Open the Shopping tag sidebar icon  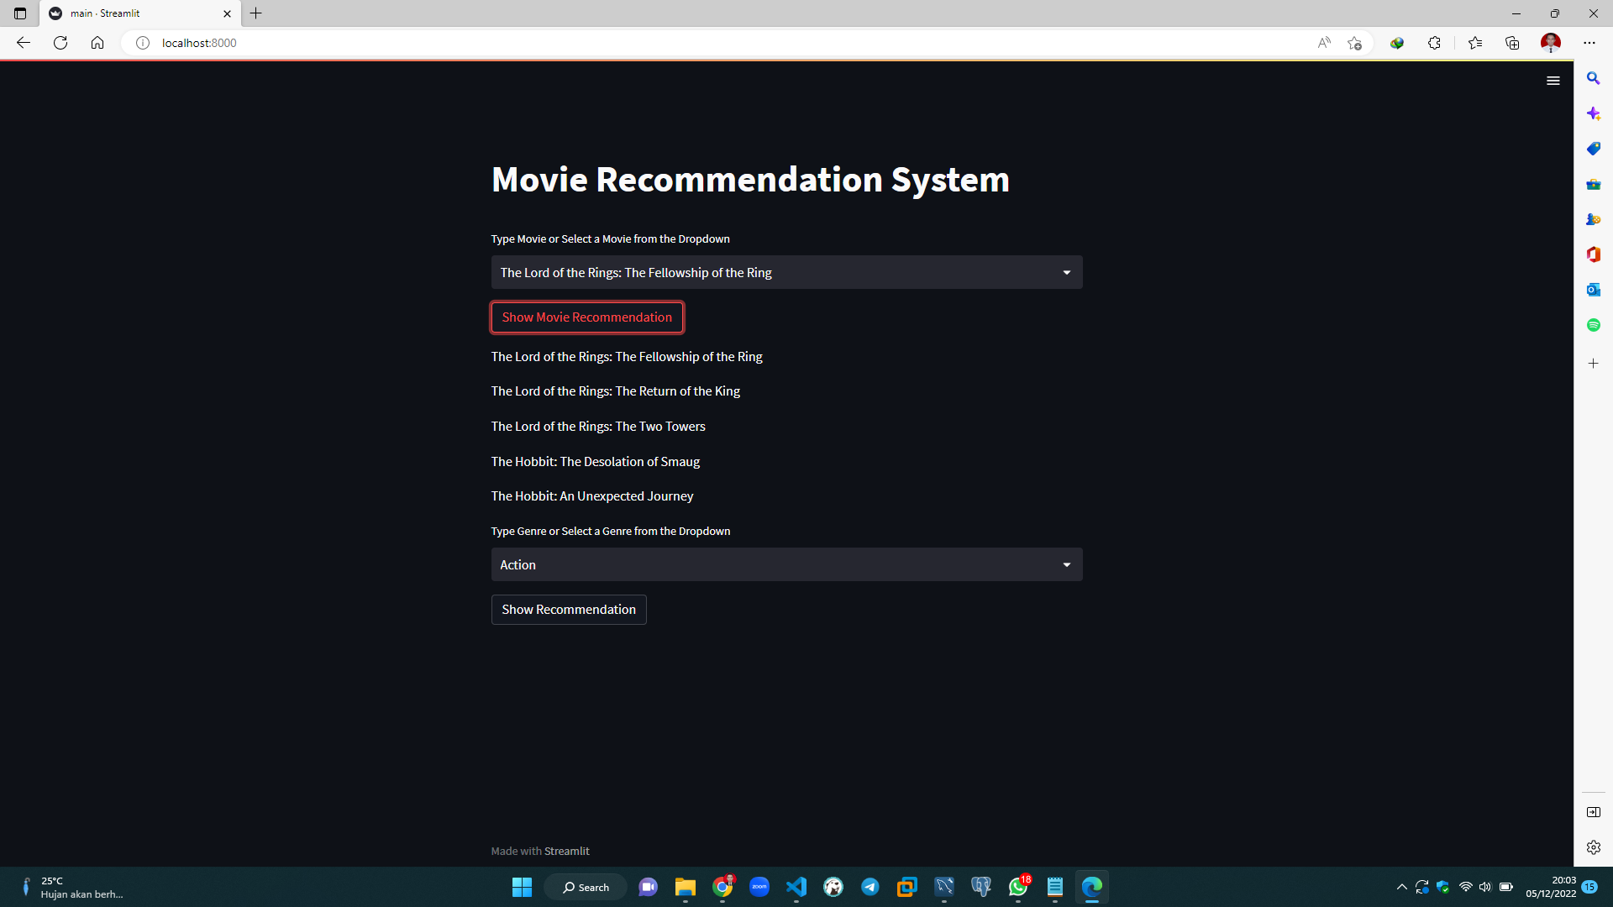(1593, 149)
